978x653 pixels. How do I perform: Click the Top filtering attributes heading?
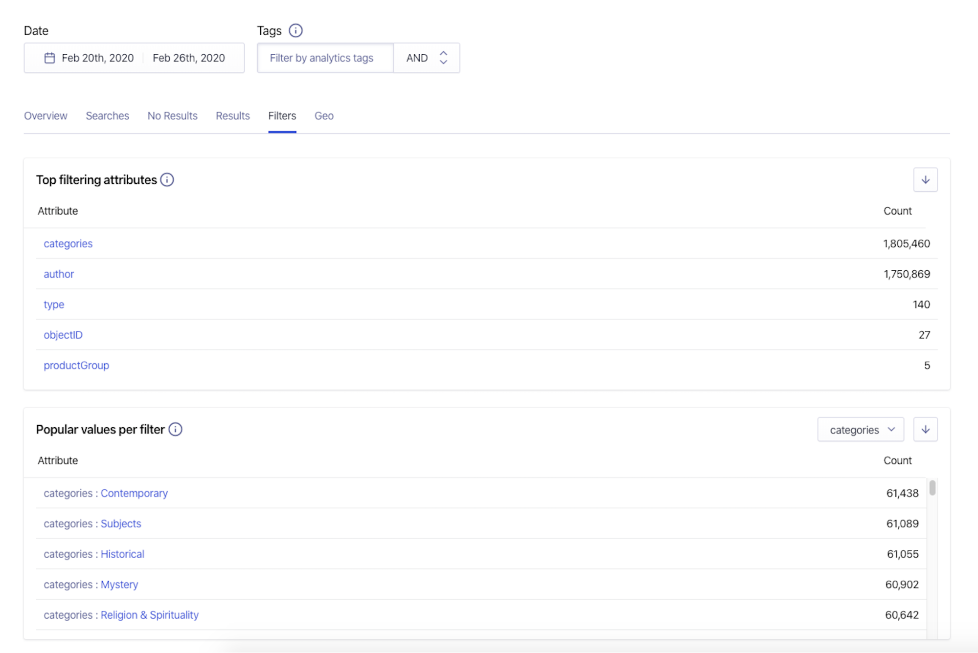pos(96,180)
